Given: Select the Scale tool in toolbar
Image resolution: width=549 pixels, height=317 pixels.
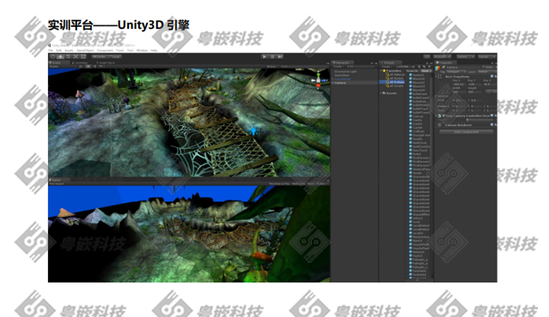Looking at the screenshot, I should tap(75, 56).
